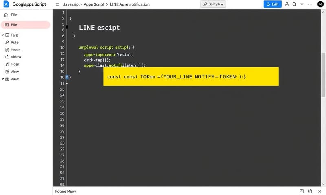This screenshot has width=326, height=195.
Task: Click the LINE escipt heading in editor
Action: (x=99, y=28)
